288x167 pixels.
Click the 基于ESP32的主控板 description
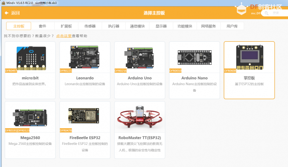click(x=249, y=84)
